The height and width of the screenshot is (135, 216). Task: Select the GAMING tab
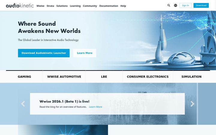point(24,76)
